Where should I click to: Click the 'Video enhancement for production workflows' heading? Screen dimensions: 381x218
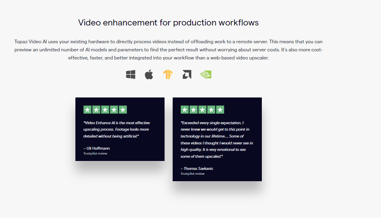pyautogui.click(x=168, y=23)
